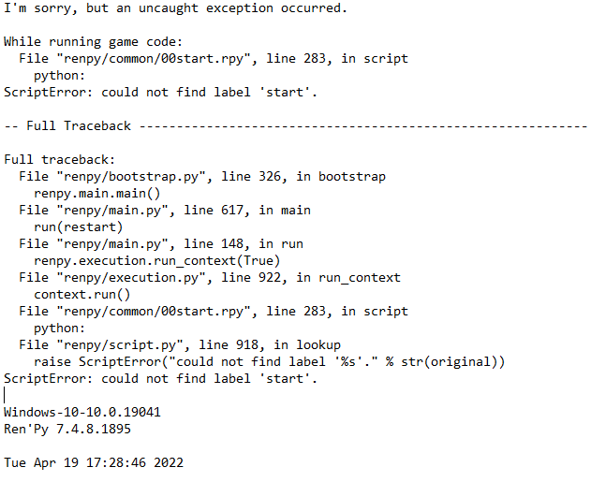
Task: Click the renpy/main.py line 148 entry
Action: pyautogui.click(x=160, y=244)
